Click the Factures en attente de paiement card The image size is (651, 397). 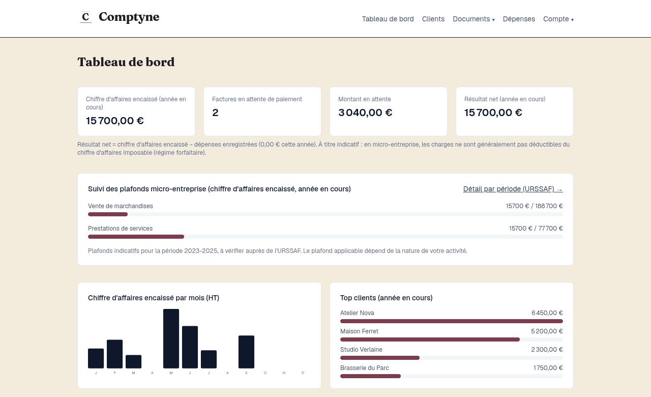pyautogui.click(x=262, y=111)
